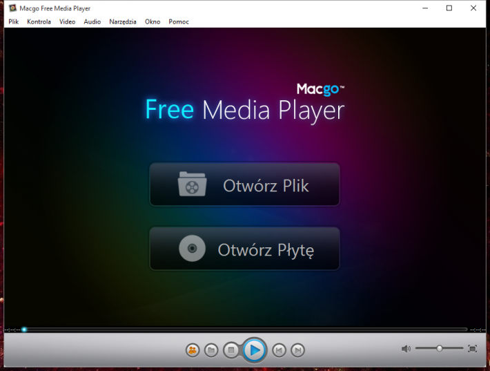Click the film folder icon on Otwórz Plik
The height and width of the screenshot is (371, 490).
point(192,184)
